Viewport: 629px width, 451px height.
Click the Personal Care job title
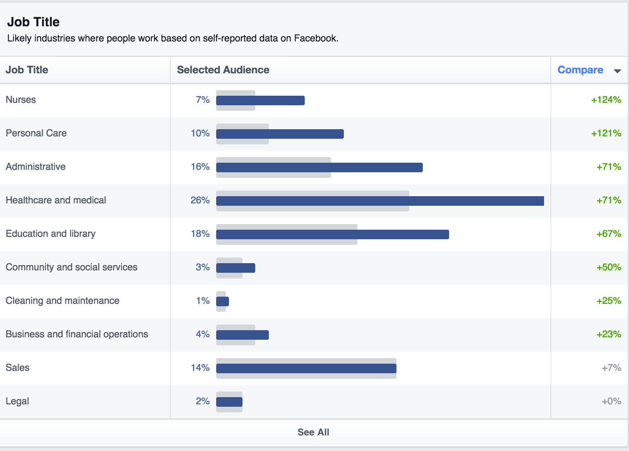36,133
